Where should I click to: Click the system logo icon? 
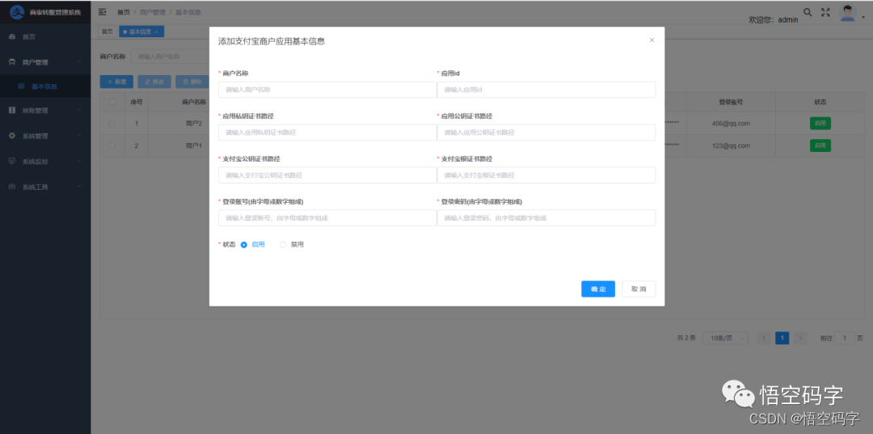pos(18,11)
